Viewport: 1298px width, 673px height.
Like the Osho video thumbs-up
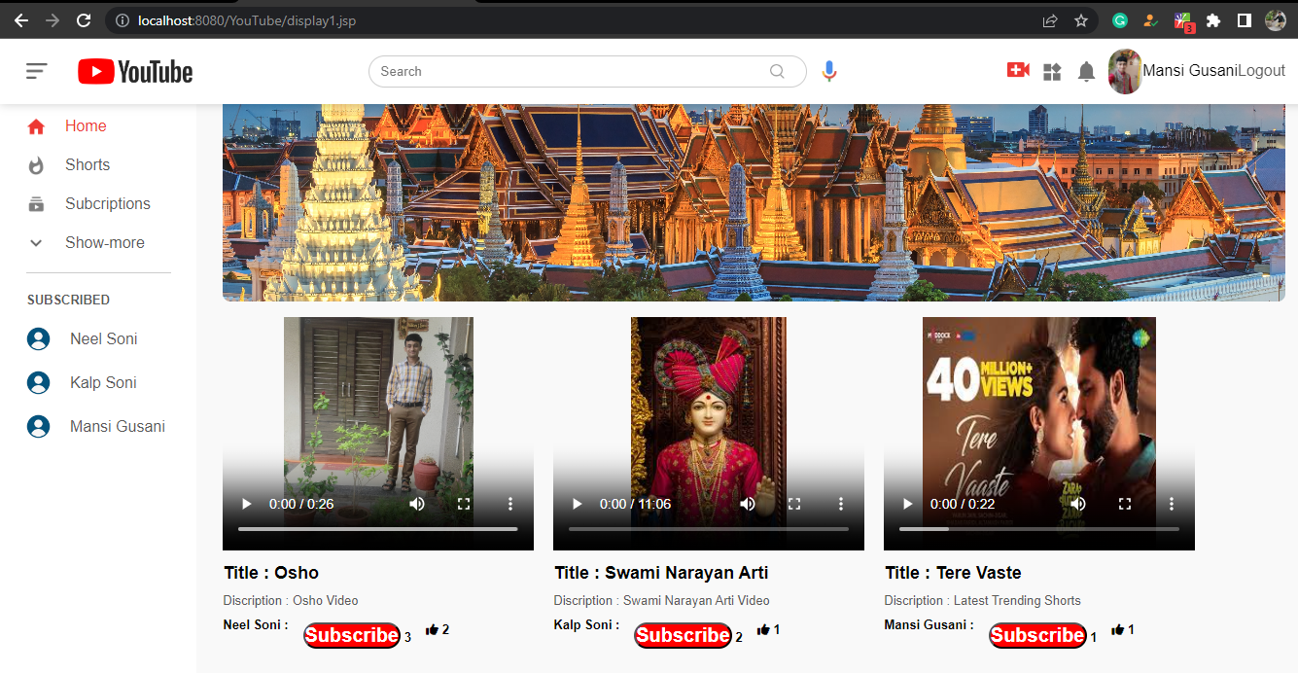tap(432, 629)
